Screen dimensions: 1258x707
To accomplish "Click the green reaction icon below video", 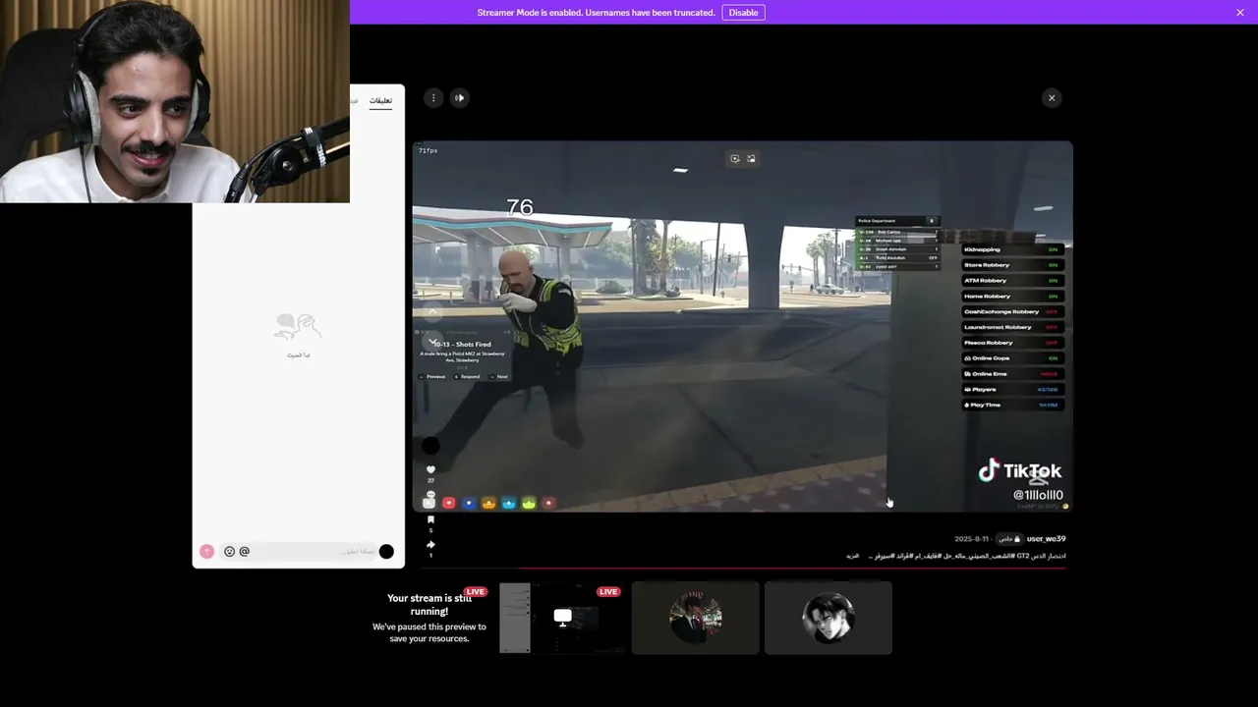I will (529, 503).
